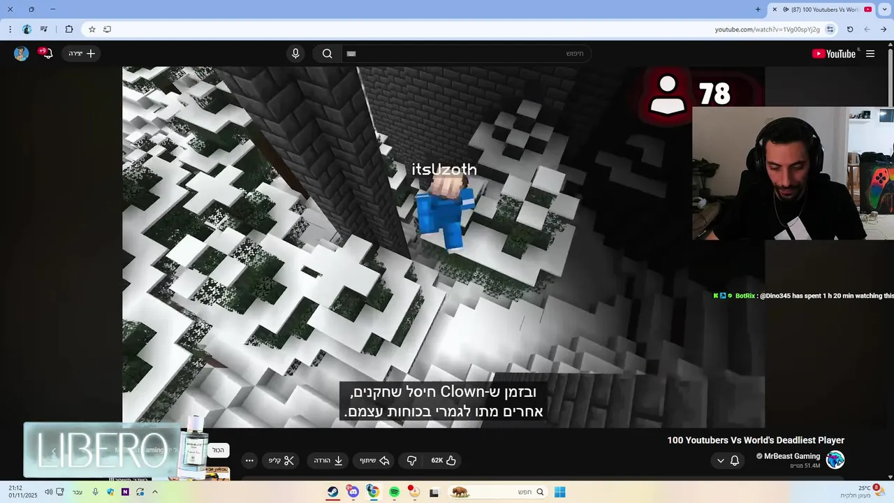
Task: Create a clip (קליפ)
Action: (x=281, y=460)
